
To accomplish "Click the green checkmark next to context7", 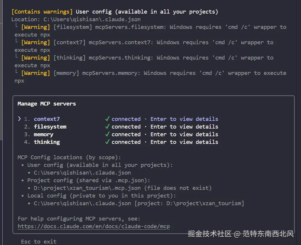I will (x=107, y=119).
